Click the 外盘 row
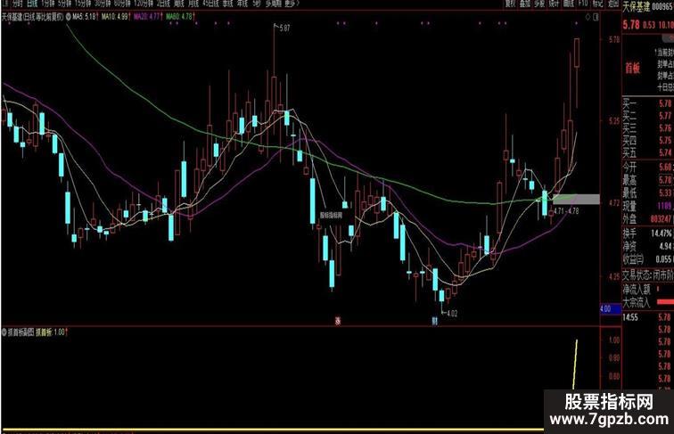Screen dimensions: 674x434 pyautogui.click(x=648, y=219)
